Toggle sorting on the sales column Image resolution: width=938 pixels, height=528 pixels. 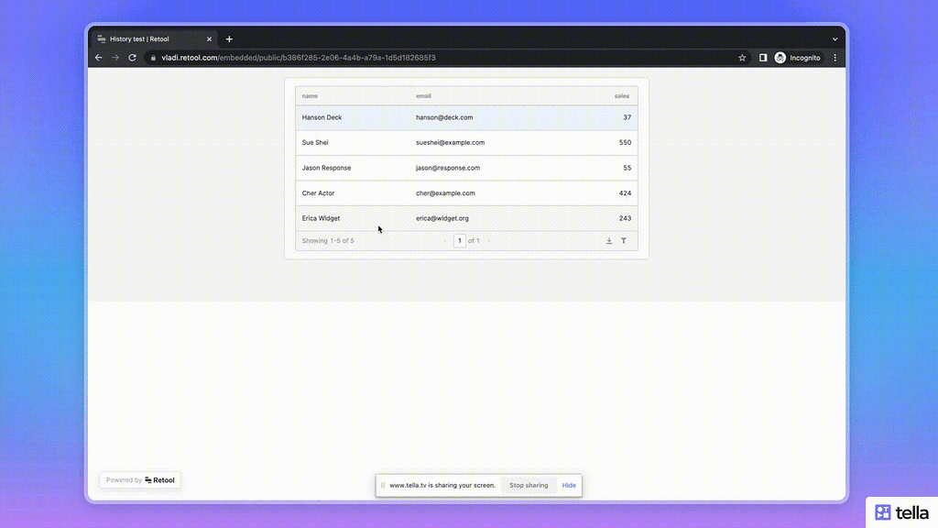click(621, 95)
